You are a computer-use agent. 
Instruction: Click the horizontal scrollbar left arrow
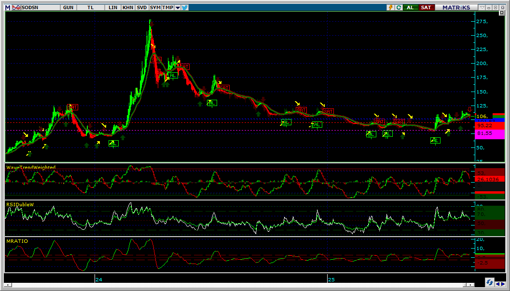tap(8, 285)
